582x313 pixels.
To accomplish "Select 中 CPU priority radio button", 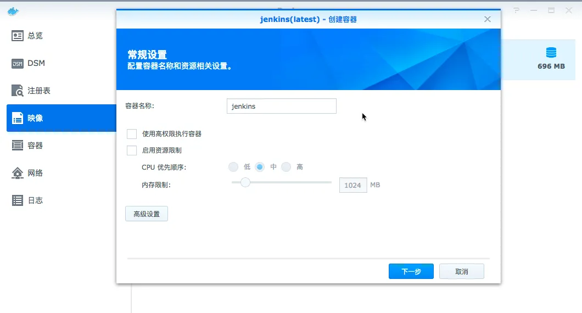I will 260,167.
